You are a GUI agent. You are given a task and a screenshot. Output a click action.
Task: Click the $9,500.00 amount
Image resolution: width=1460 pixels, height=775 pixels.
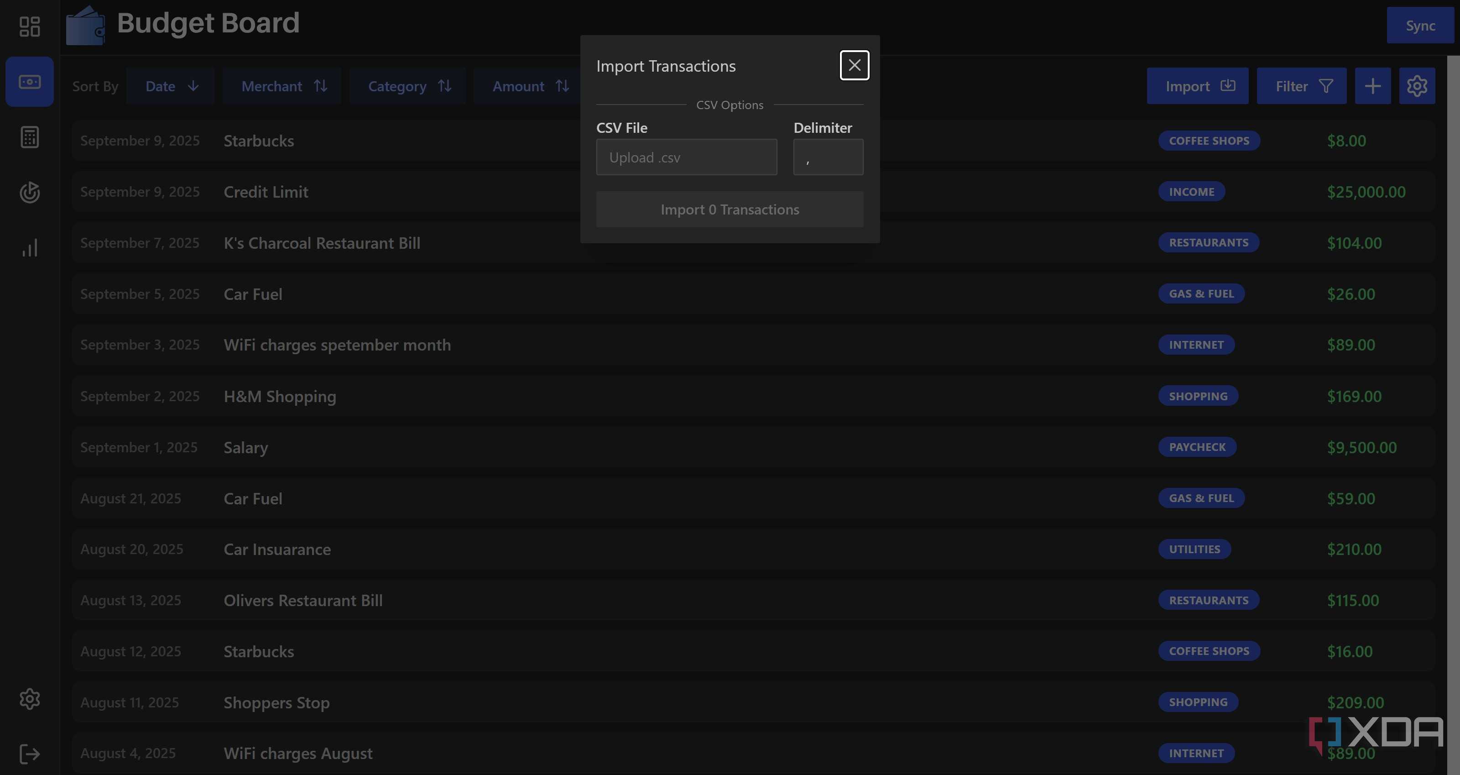1361,447
